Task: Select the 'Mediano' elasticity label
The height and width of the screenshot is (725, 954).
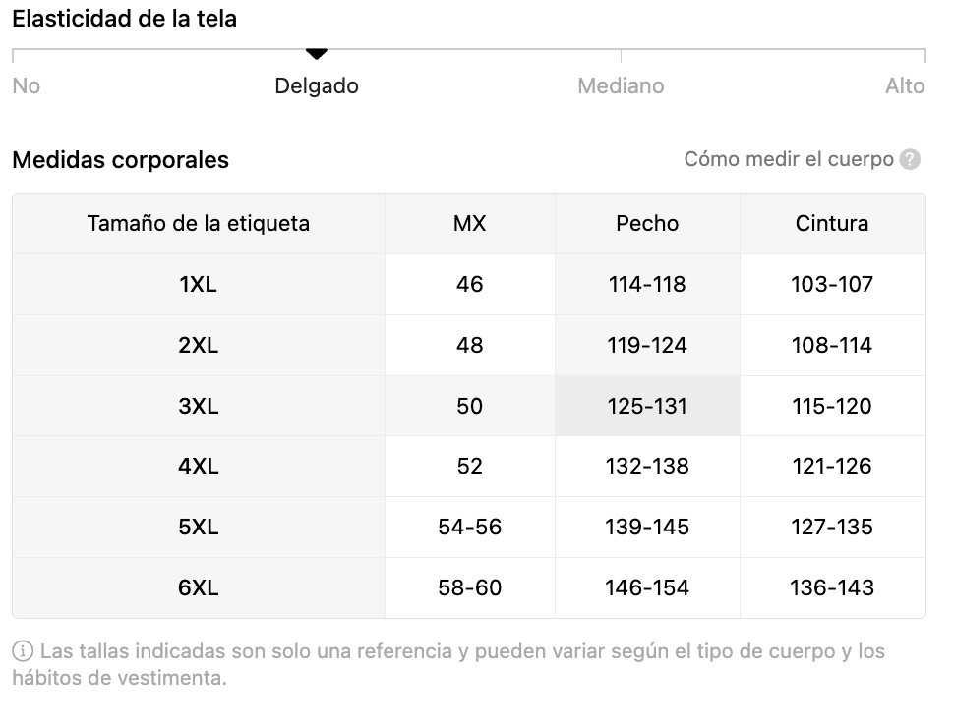Action: (621, 86)
